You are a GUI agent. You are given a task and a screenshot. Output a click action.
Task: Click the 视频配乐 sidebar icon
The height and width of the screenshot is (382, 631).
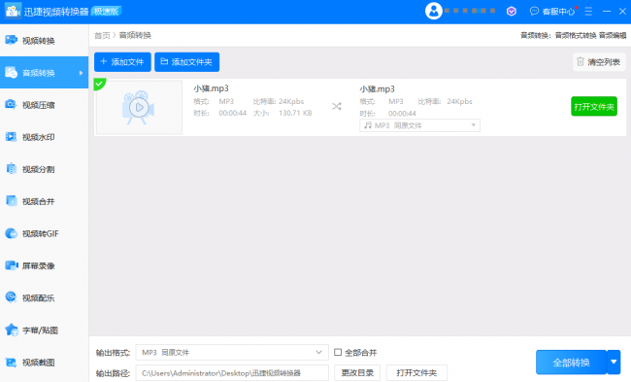coord(11,297)
